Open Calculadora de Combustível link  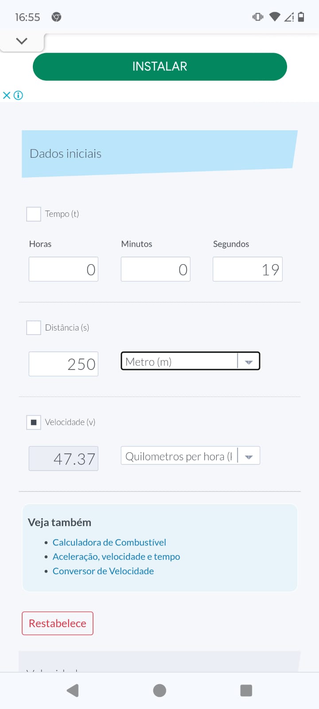tap(109, 542)
